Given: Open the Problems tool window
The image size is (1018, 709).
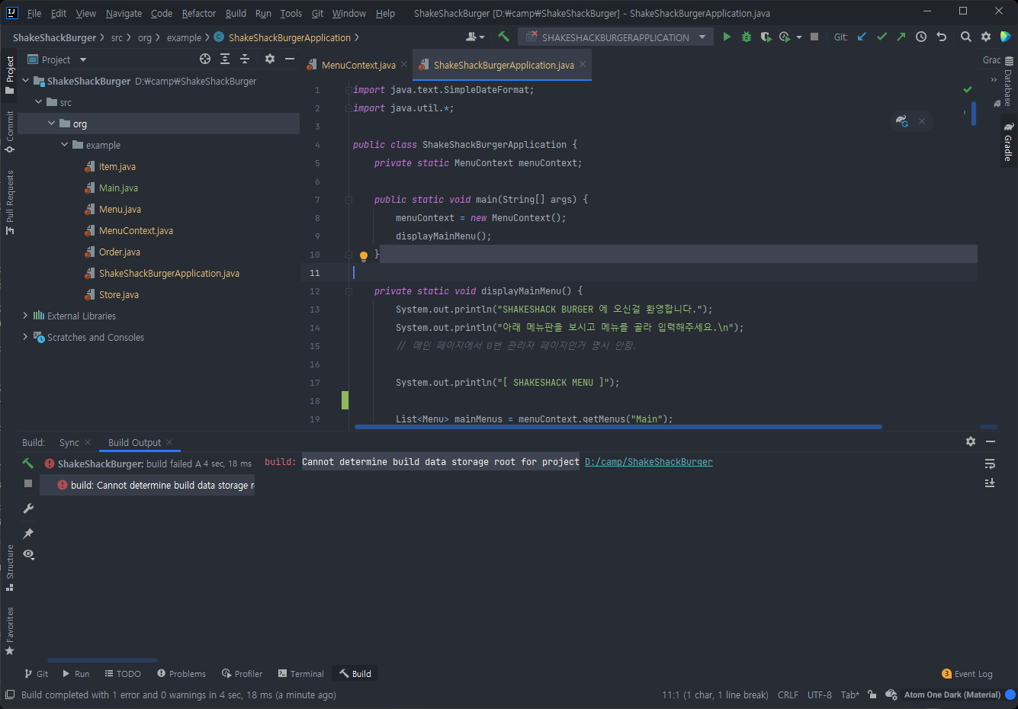Looking at the screenshot, I should (181, 674).
